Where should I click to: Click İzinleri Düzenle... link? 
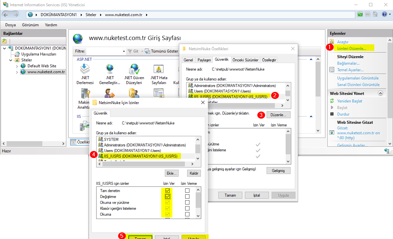pos(351,48)
